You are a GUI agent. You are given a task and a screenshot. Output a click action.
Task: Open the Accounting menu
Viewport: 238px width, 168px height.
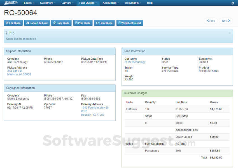point(111,3)
